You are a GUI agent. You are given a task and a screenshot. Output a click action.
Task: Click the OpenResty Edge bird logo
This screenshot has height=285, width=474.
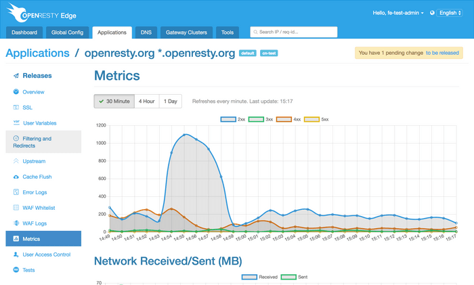click(18, 13)
